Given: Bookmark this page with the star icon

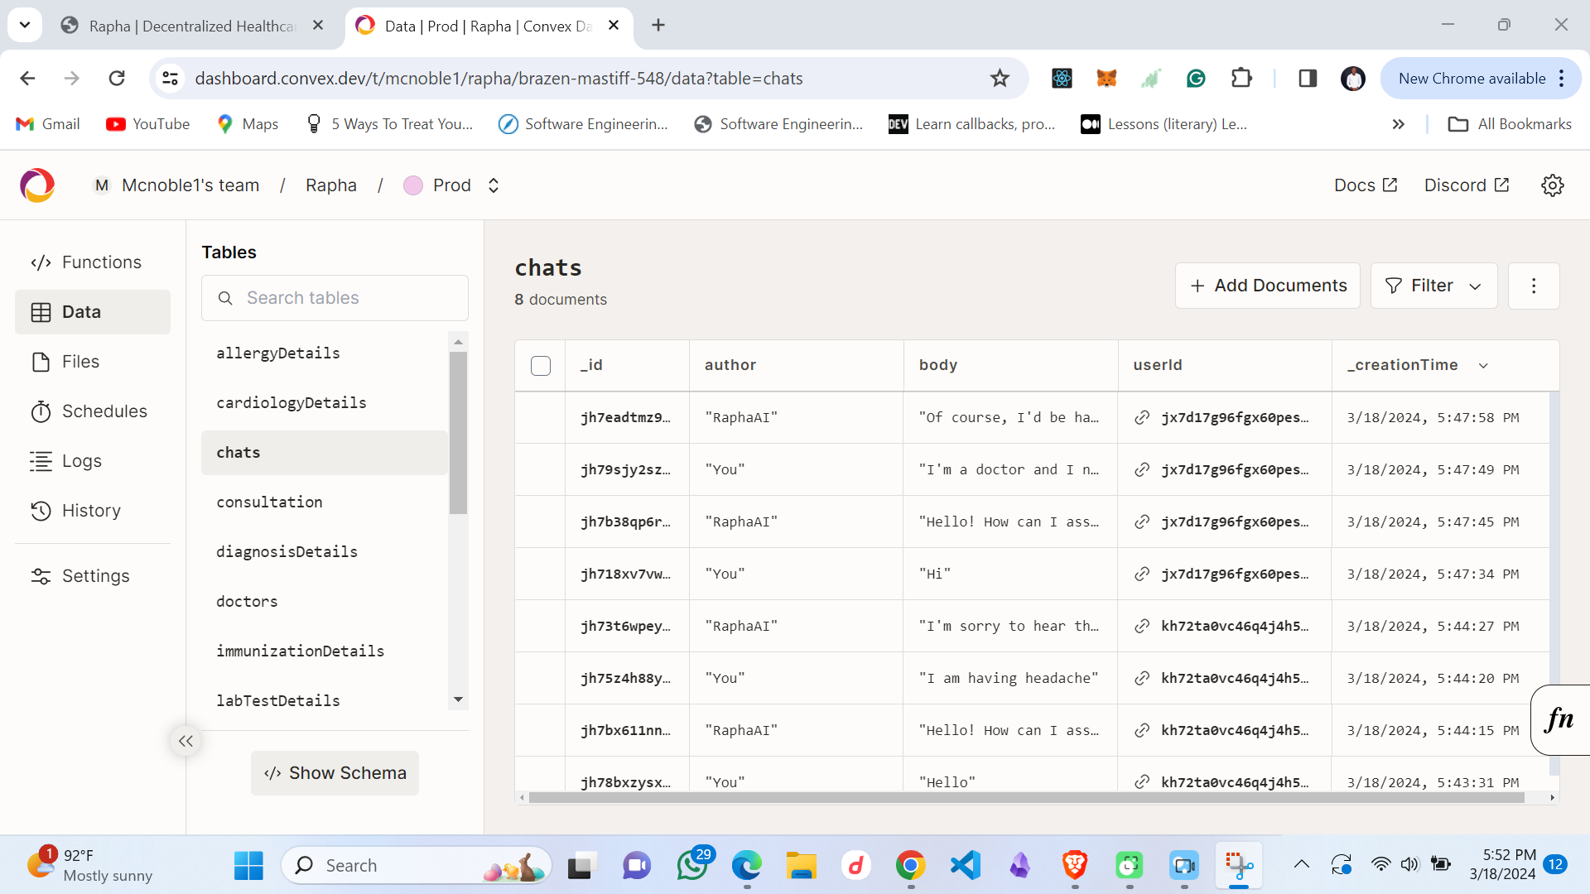Looking at the screenshot, I should click(1000, 78).
